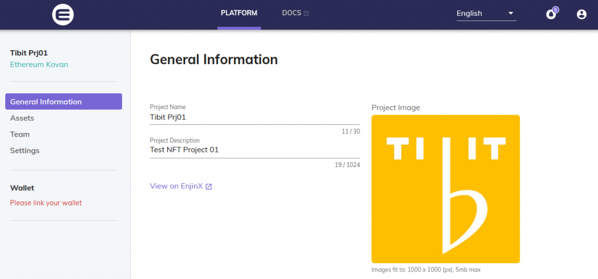
Task: Focus the Project Description field
Action: coord(254,150)
